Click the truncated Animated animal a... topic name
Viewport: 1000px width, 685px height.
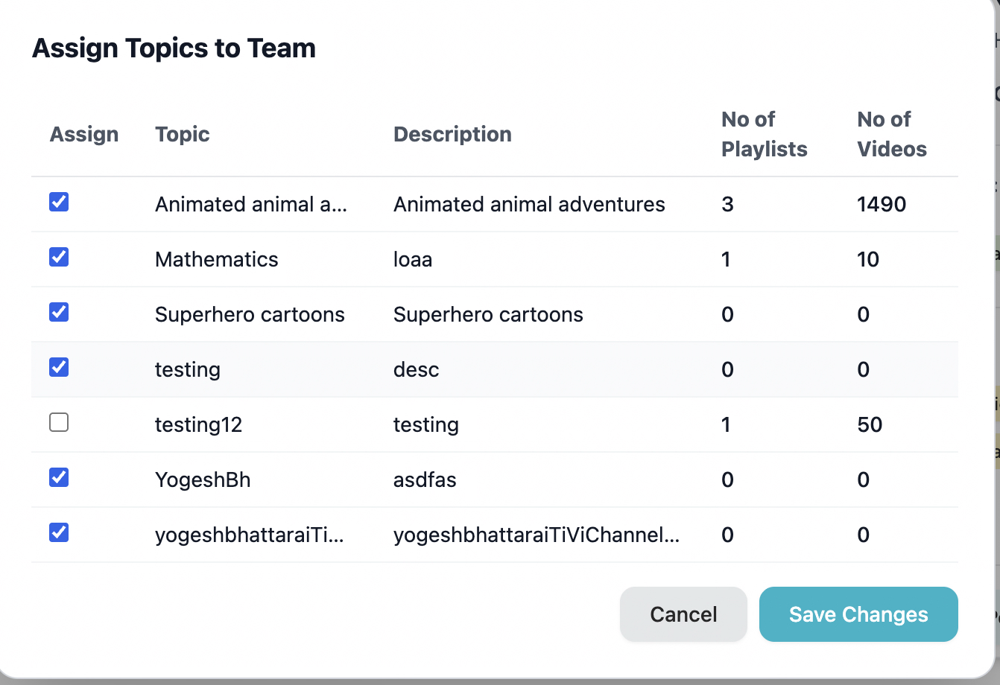click(250, 205)
